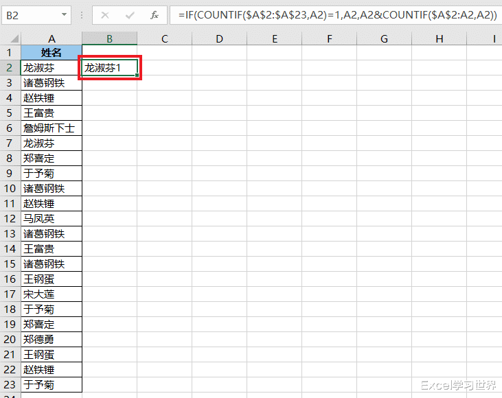Click cell A8 with 郑喜定
Screen dimensions: 502x398
coord(52,158)
